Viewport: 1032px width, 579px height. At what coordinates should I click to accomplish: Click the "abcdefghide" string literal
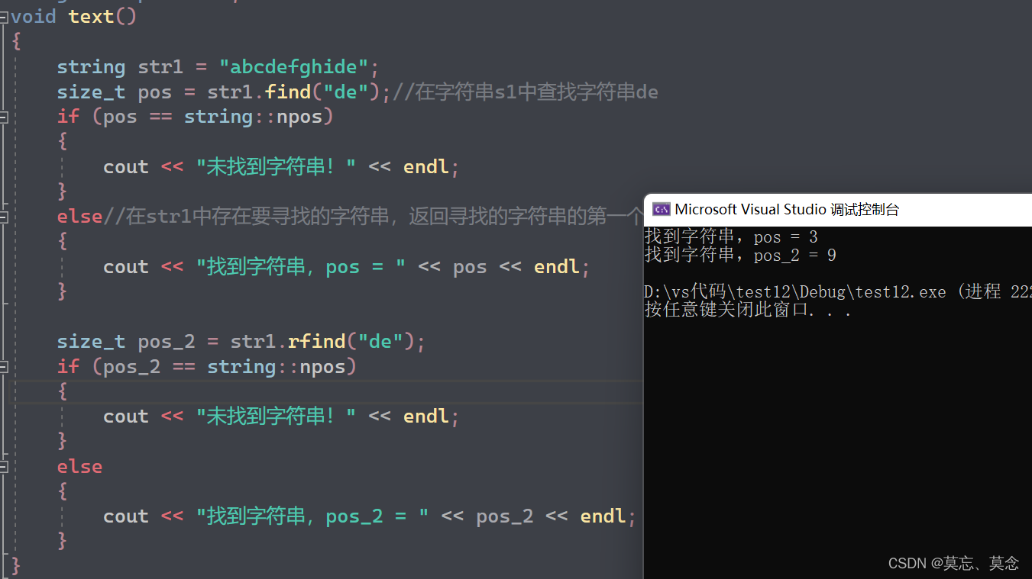coord(295,66)
